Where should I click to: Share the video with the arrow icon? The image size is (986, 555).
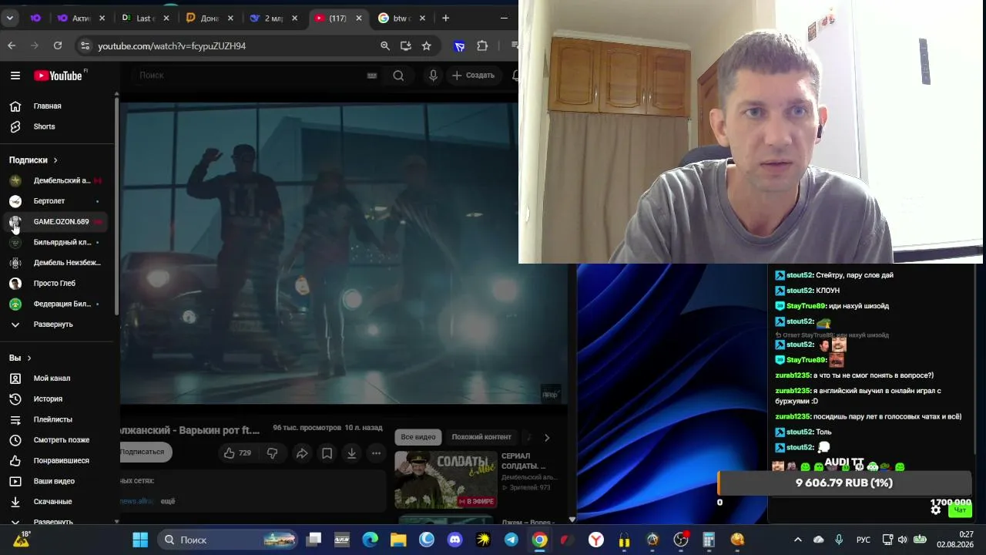pyautogui.click(x=302, y=453)
